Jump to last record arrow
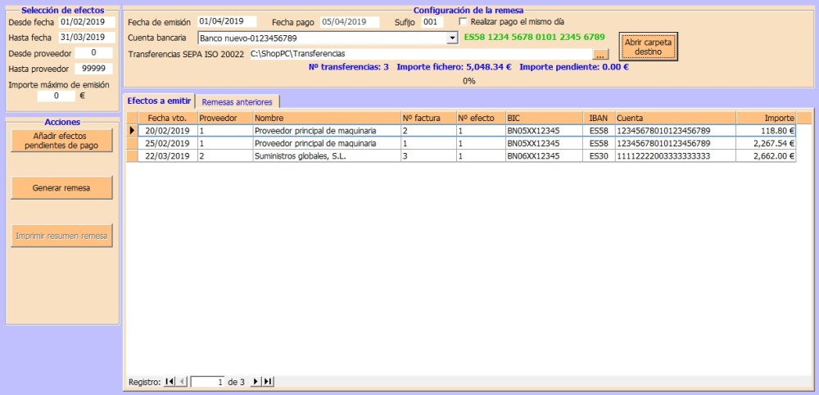The image size is (819, 395). 268,382
